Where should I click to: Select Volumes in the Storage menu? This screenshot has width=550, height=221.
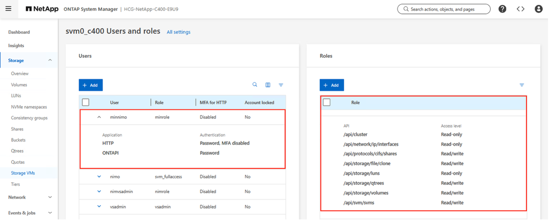(19, 85)
